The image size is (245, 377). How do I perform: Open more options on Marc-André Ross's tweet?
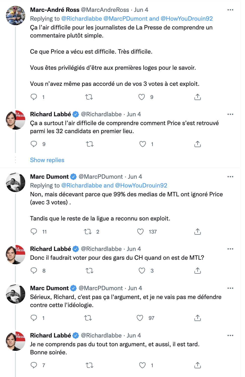click(230, 10)
